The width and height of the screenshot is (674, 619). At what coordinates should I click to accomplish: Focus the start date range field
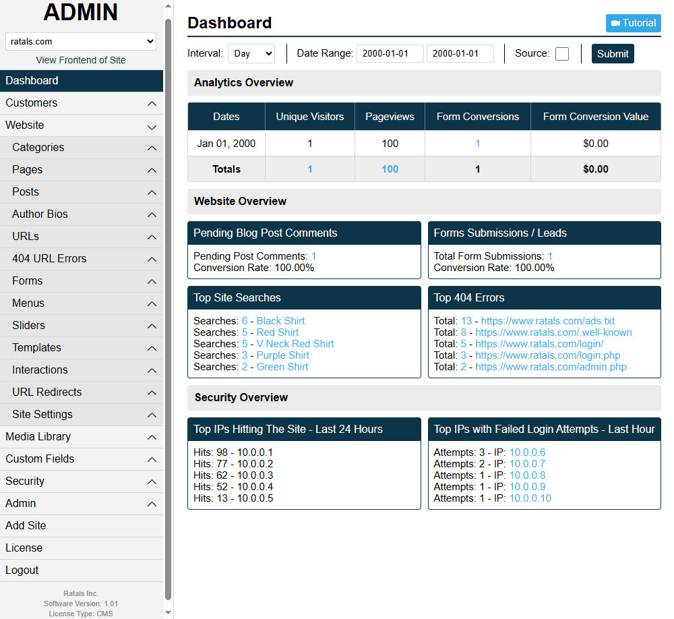pyautogui.click(x=390, y=54)
